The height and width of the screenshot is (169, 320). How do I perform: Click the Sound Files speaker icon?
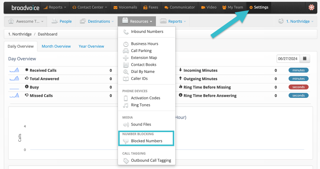click(x=126, y=125)
